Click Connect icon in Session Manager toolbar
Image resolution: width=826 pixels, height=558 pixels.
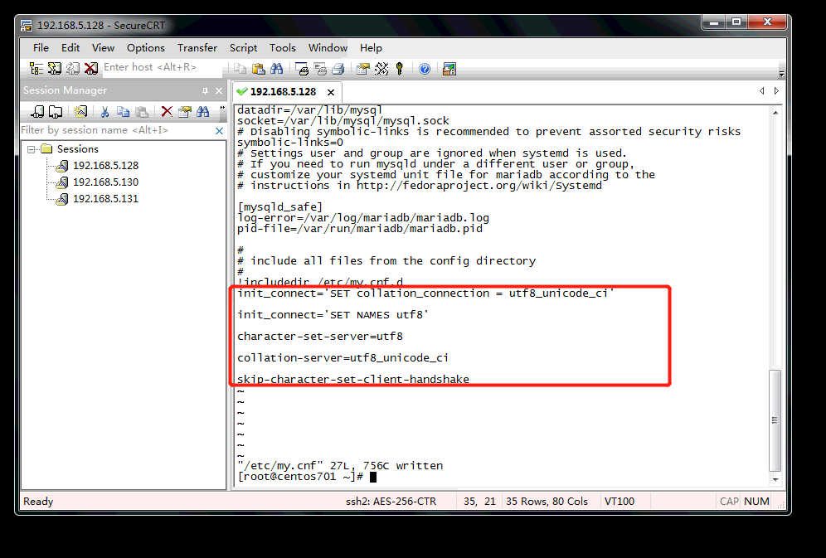tap(37, 112)
